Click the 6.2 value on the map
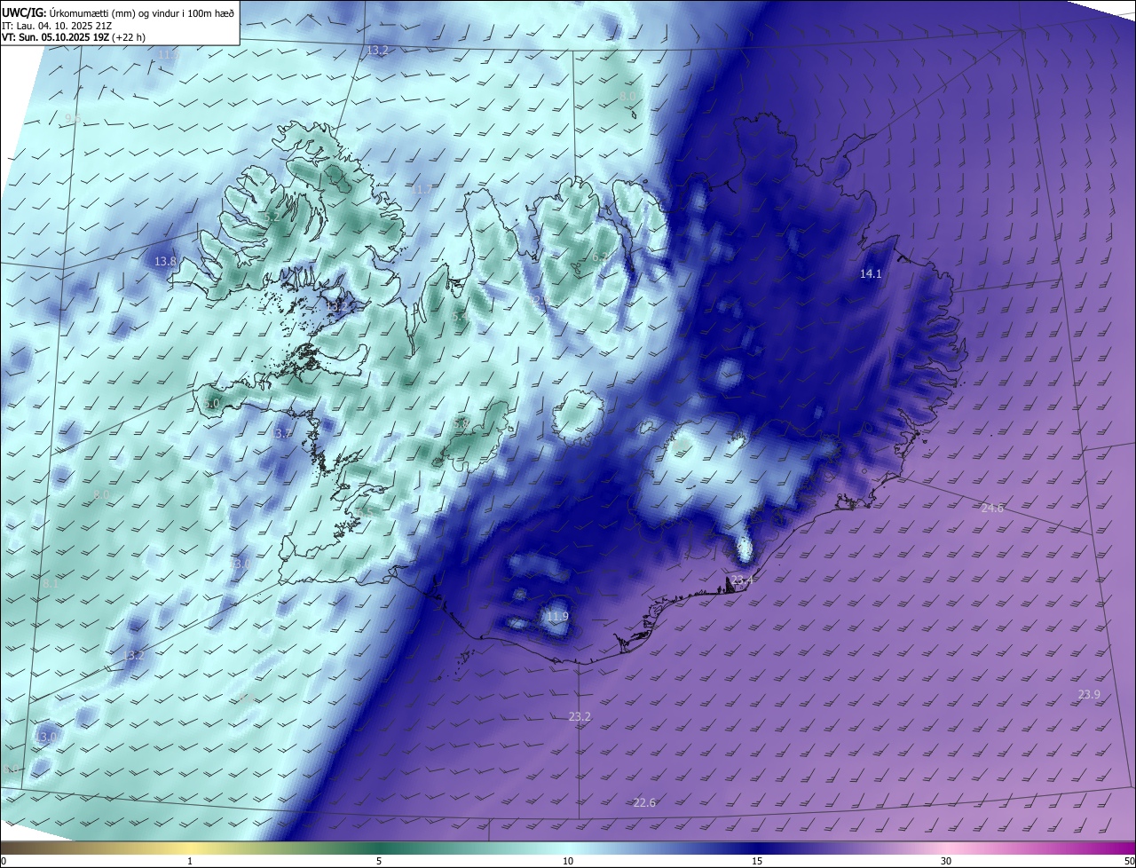Viewport: 1136px width, 868px height. [600, 257]
